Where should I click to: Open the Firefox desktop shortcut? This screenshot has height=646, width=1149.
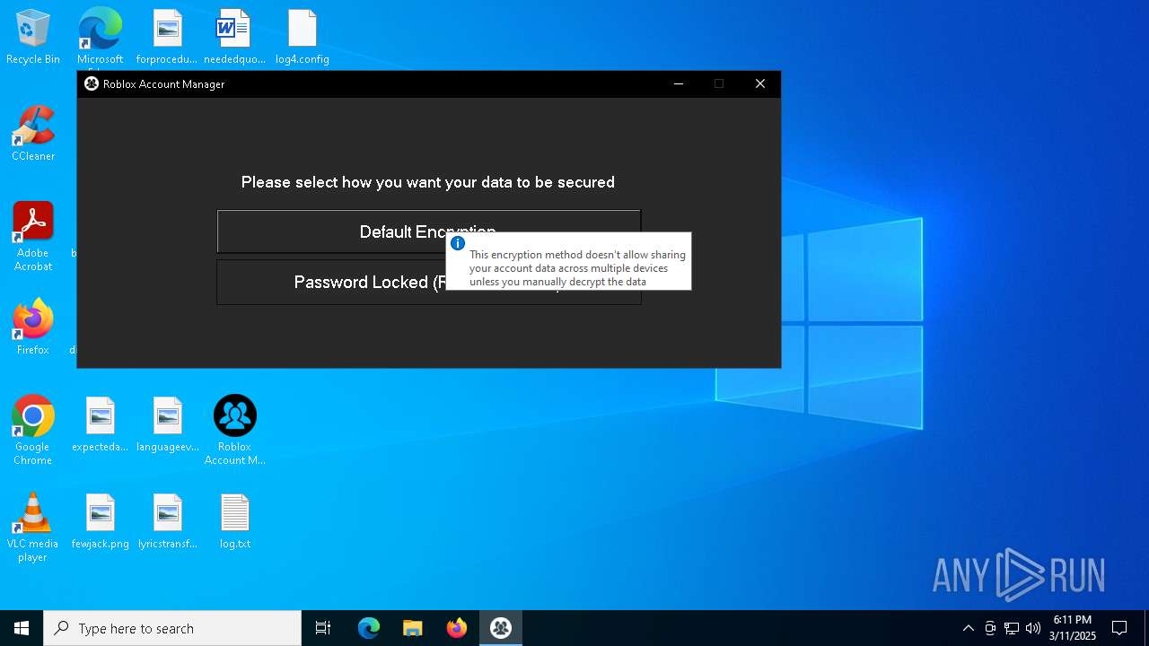click(33, 327)
